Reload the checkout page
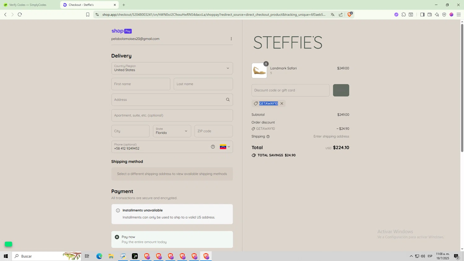464x261 pixels. coord(20,15)
